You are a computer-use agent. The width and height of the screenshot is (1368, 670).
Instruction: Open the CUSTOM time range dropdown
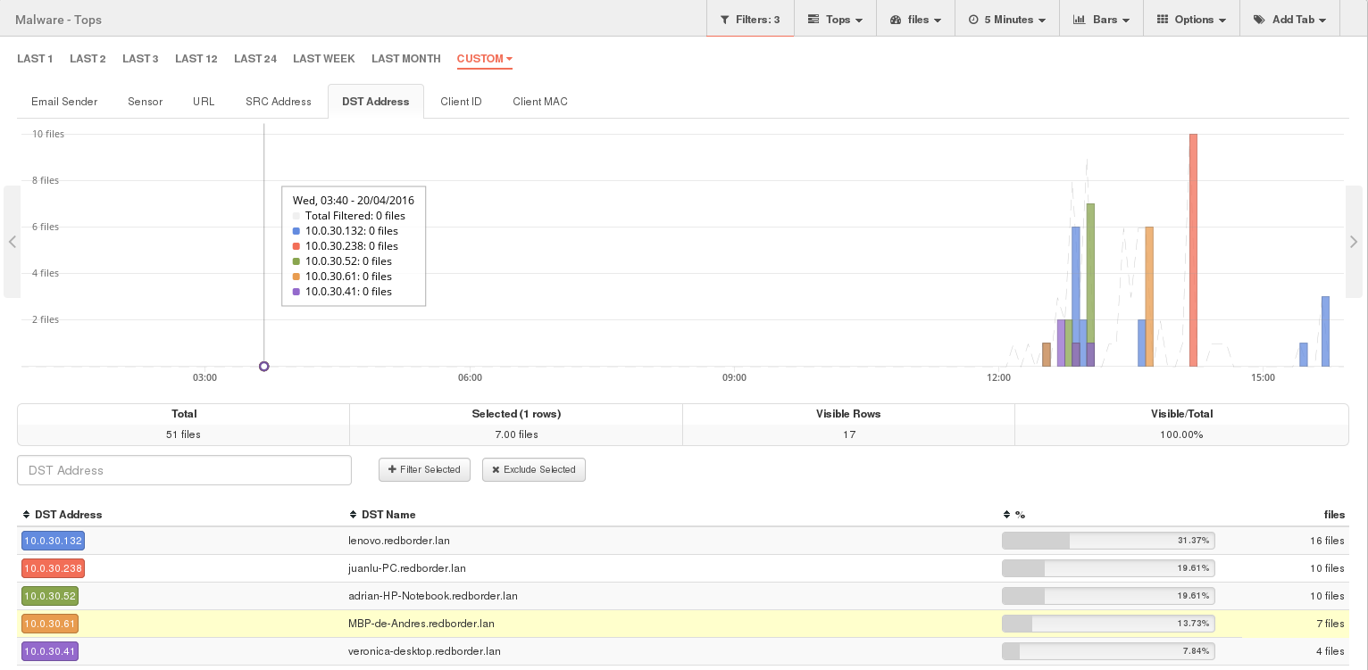click(484, 59)
